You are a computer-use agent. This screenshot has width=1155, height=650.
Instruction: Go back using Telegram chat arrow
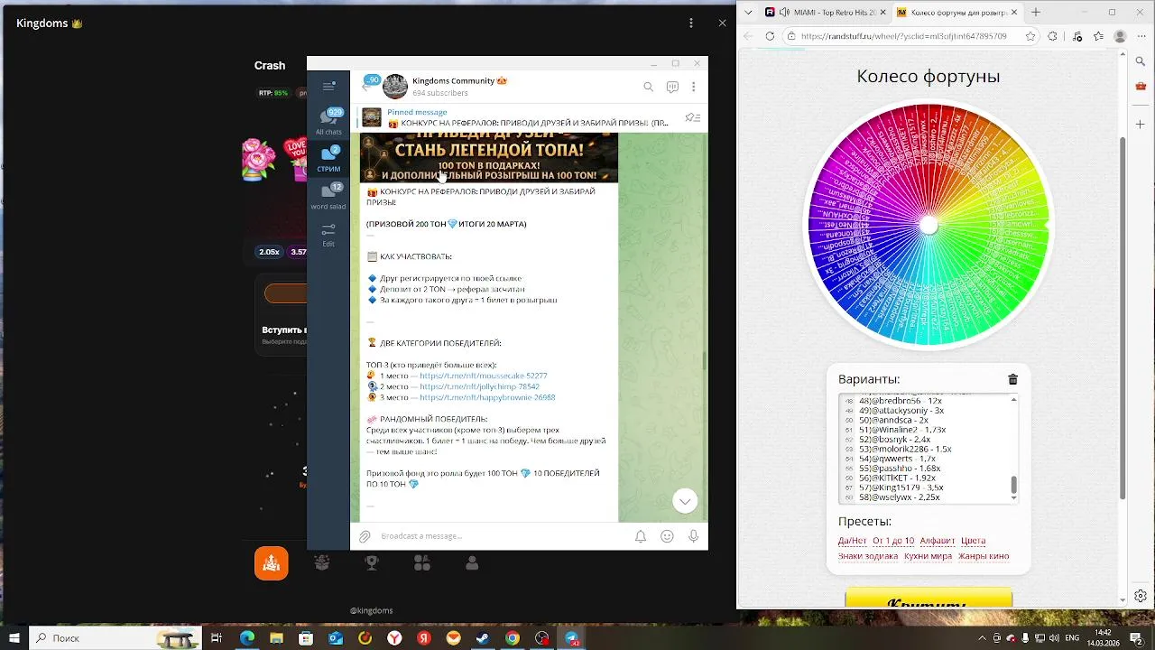[x=365, y=87]
